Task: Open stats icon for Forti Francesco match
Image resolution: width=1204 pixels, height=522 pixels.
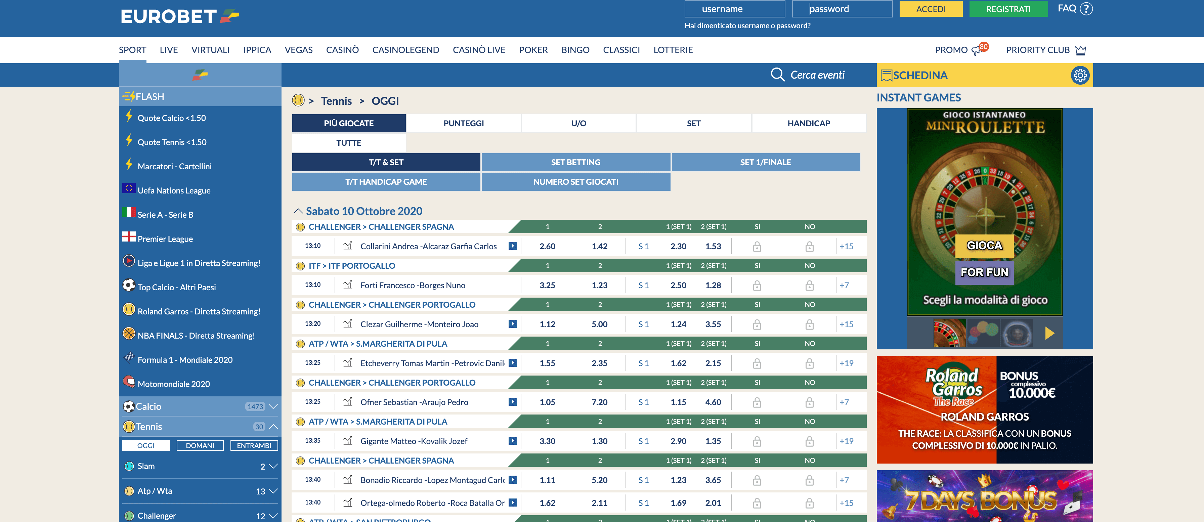Action: pyautogui.click(x=348, y=285)
